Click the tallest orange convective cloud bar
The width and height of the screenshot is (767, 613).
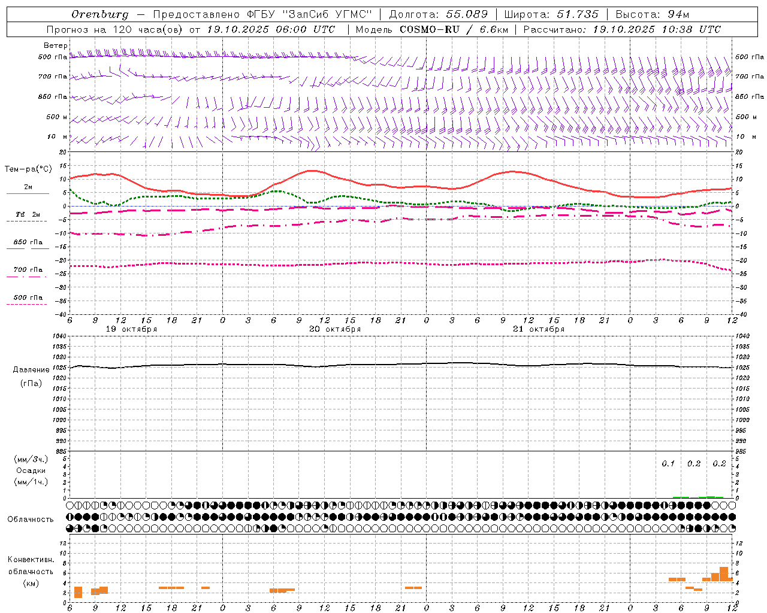[724, 574]
